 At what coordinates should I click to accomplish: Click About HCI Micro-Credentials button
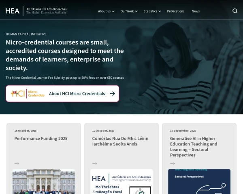62,94
